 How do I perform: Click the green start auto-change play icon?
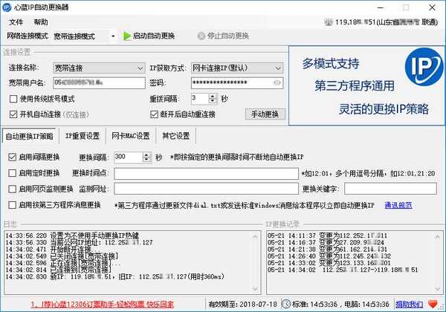(x=127, y=36)
